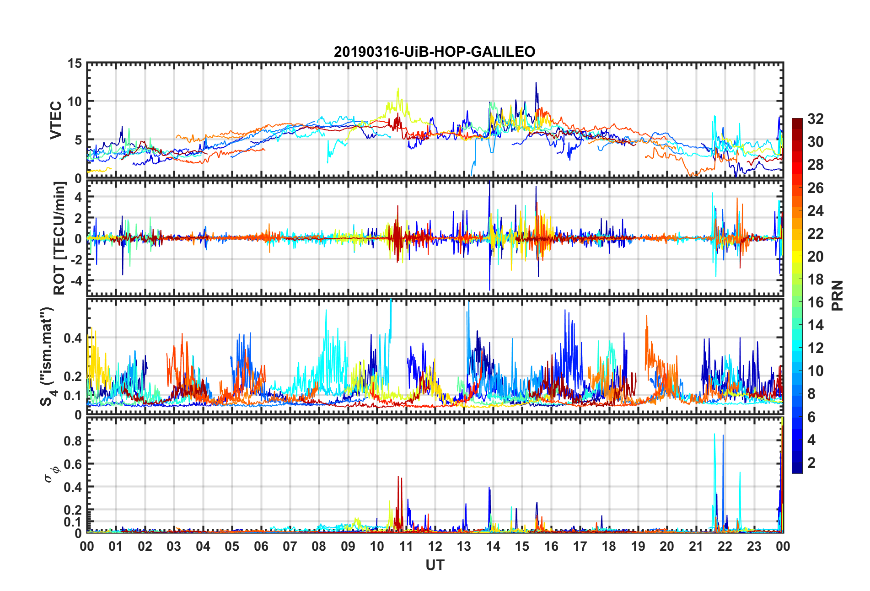Click the plot title 20190316-UiB-HOP-GALILEO

point(434,52)
